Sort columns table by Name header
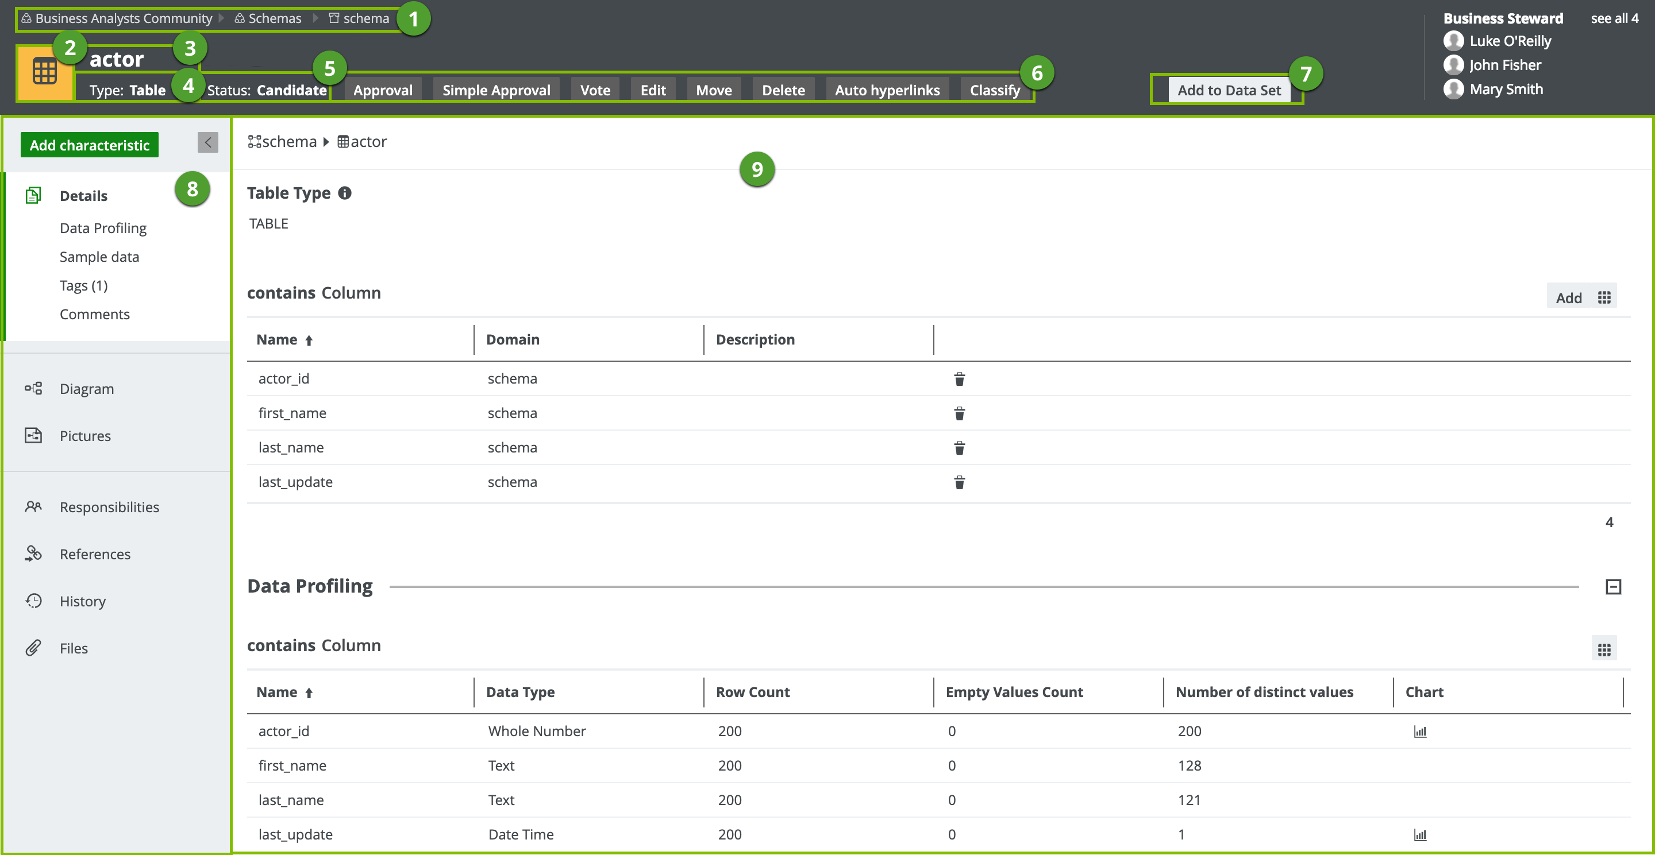The image size is (1655, 855). point(277,339)
